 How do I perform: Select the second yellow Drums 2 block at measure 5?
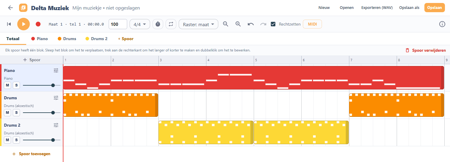pyautogui.click(x=301, y=132)
